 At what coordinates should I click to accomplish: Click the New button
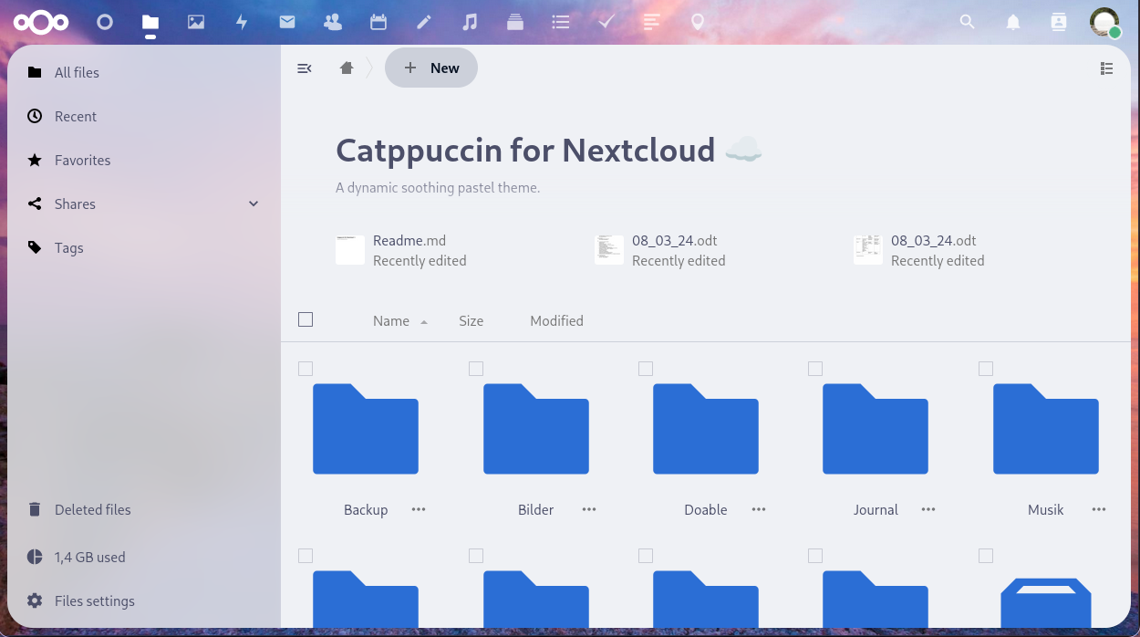[x=431, y=68]
